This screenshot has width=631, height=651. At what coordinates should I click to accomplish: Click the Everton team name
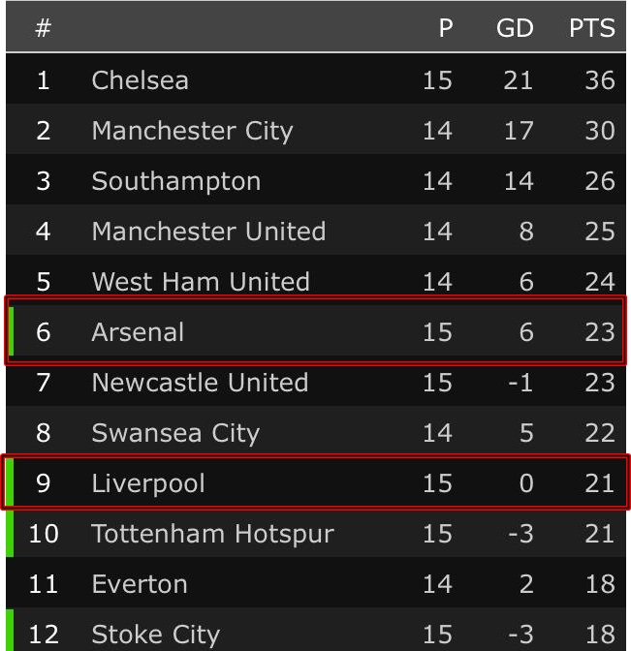pos(140,584)
